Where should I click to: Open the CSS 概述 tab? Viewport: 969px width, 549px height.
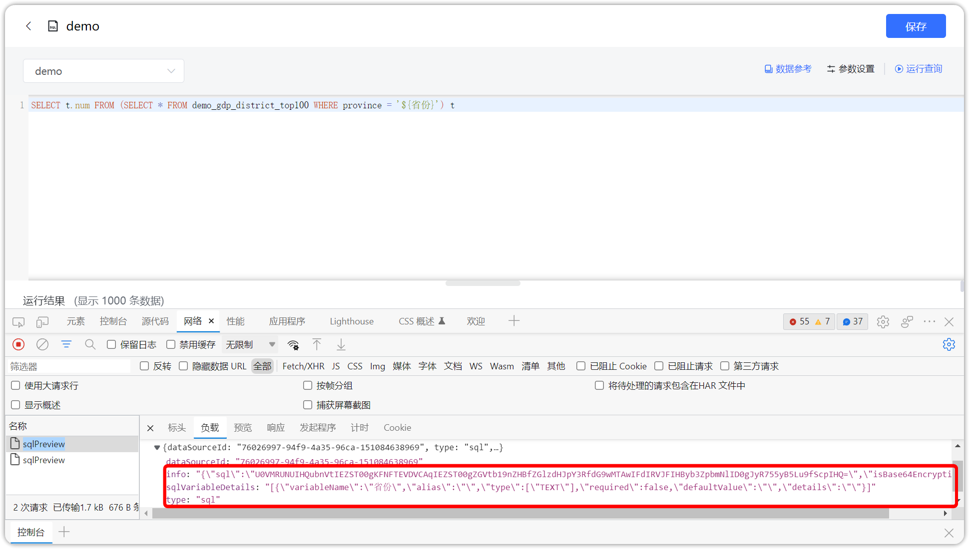[422, 321]
